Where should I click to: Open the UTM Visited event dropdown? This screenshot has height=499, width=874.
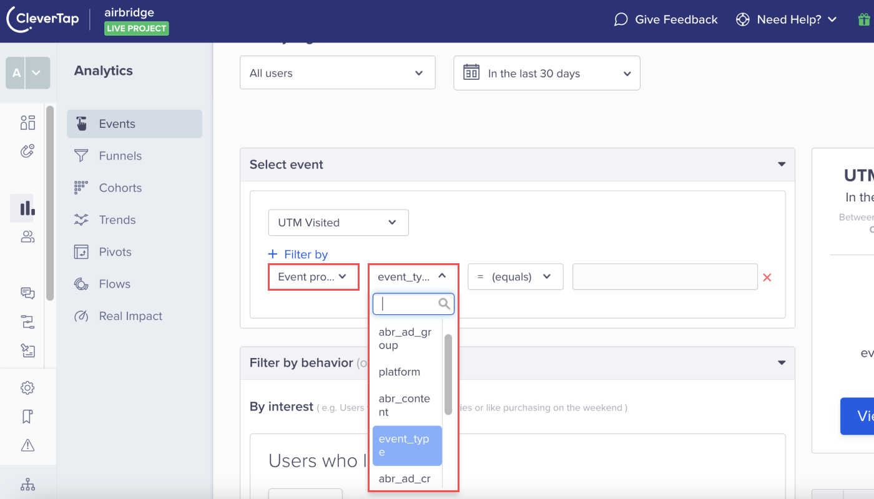click(x=338, y=223)
